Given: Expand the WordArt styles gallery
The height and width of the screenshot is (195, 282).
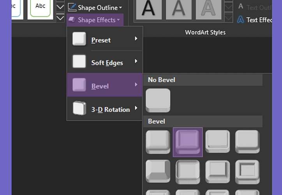Looking at the screenshot, I should point(229,18).
